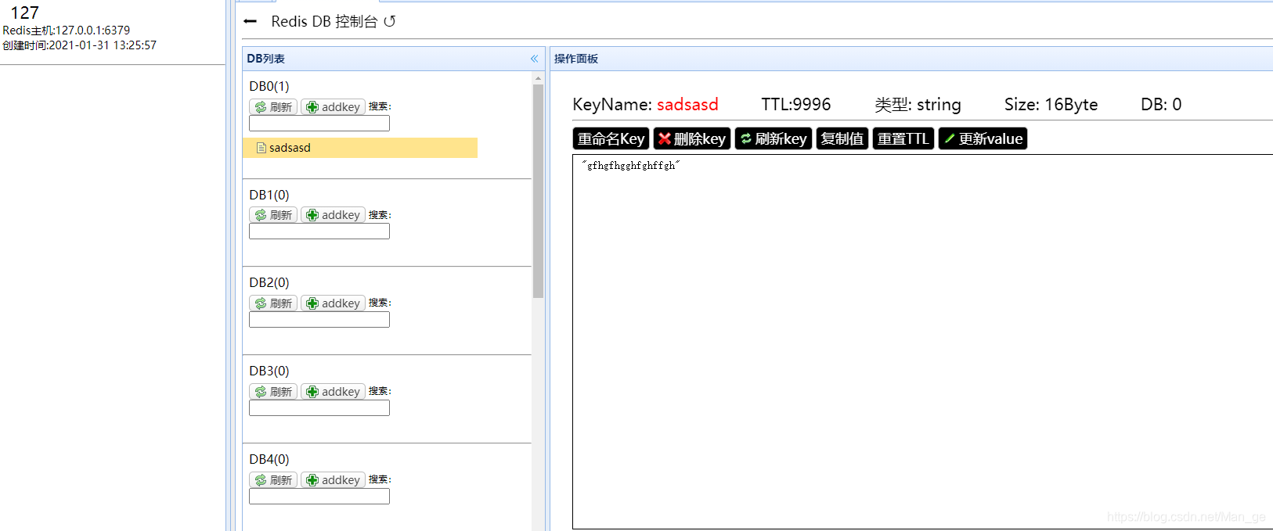The width and height of the screenshot is (1273, 531).
Task: Click the DB: 0 label
Action: pyautogui.click(x=1161, y=105)
